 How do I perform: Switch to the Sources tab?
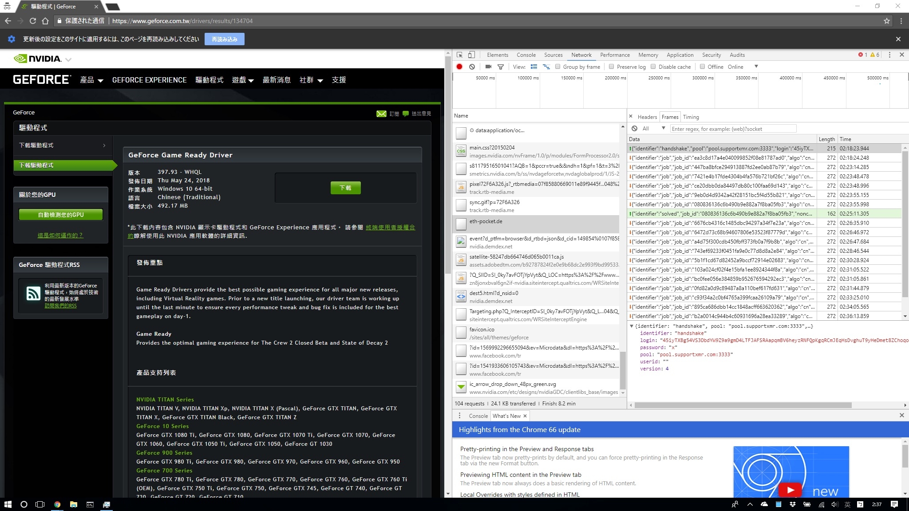coord(553,55)
